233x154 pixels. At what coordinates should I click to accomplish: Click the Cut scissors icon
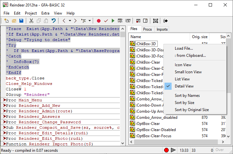coord(31,21)
